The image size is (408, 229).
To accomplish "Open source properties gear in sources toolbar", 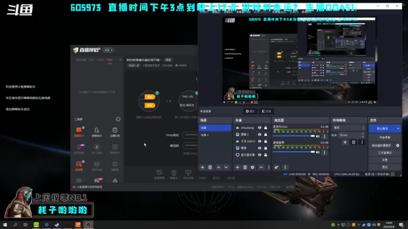I will 252,167.
